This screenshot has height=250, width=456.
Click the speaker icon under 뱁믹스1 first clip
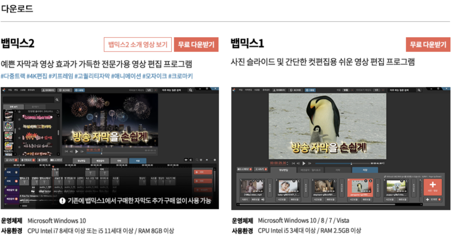pyautogui.click(x=263, y=199)
